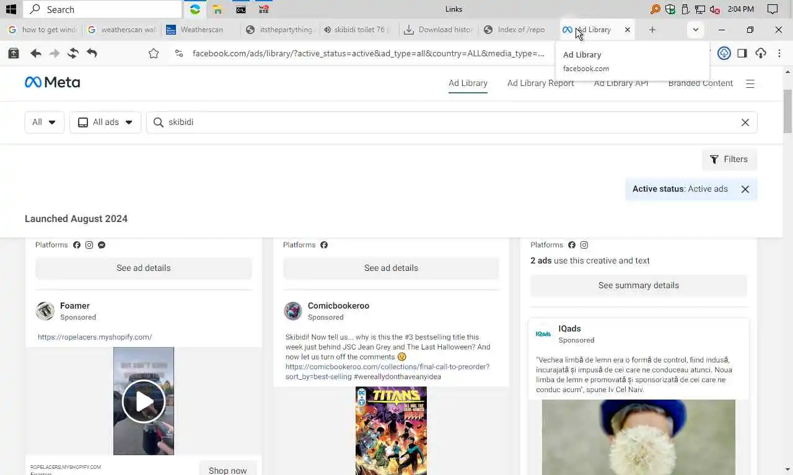Open the browser three-dot menu
Viewport: 793px width, 475px height.
779,53
